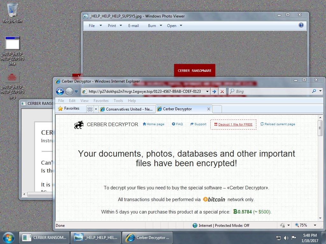This screenshot has width=326, height=244.
Task: Click the address bar URL field
Action: pyautogui.click(x=145, y=91)
